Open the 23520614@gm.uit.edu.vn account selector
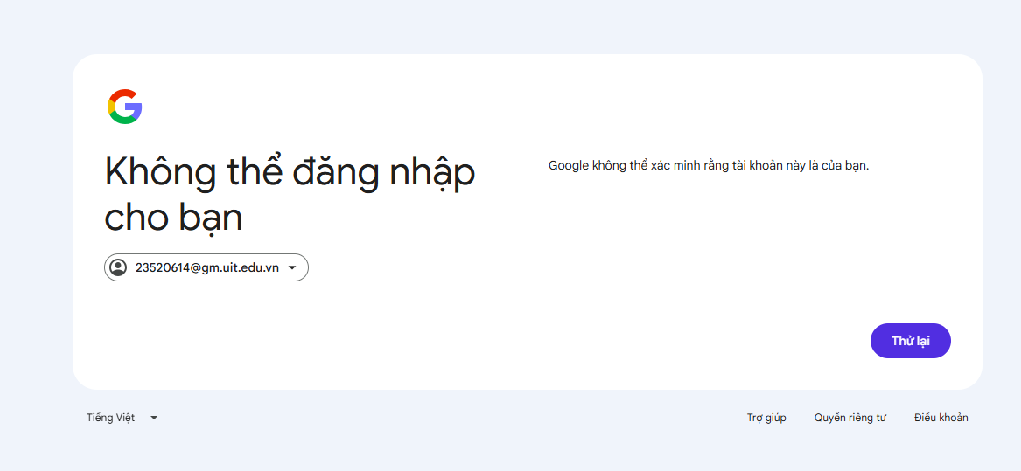This screenshot has width=1021, height=471. point(206,267)
